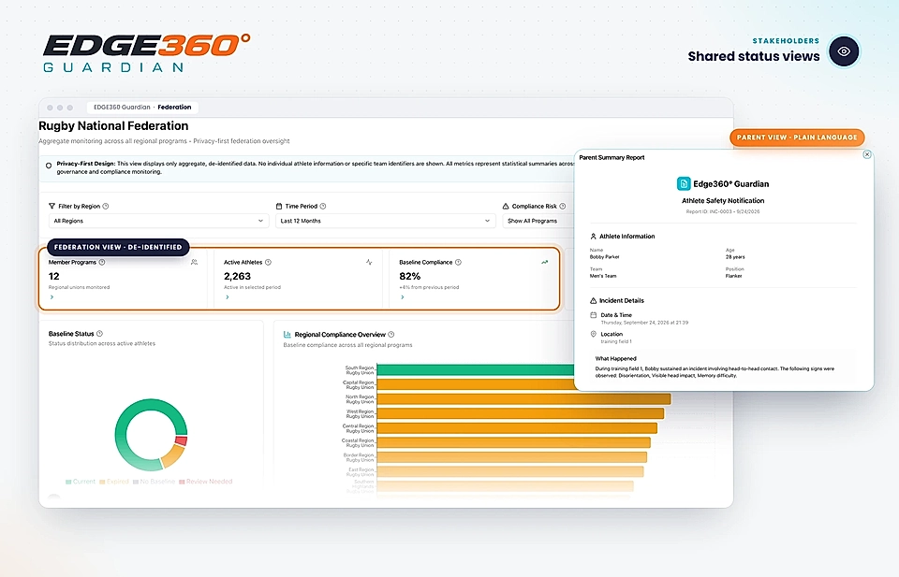Click the 2,263 active athletes value

pos(237,276)
